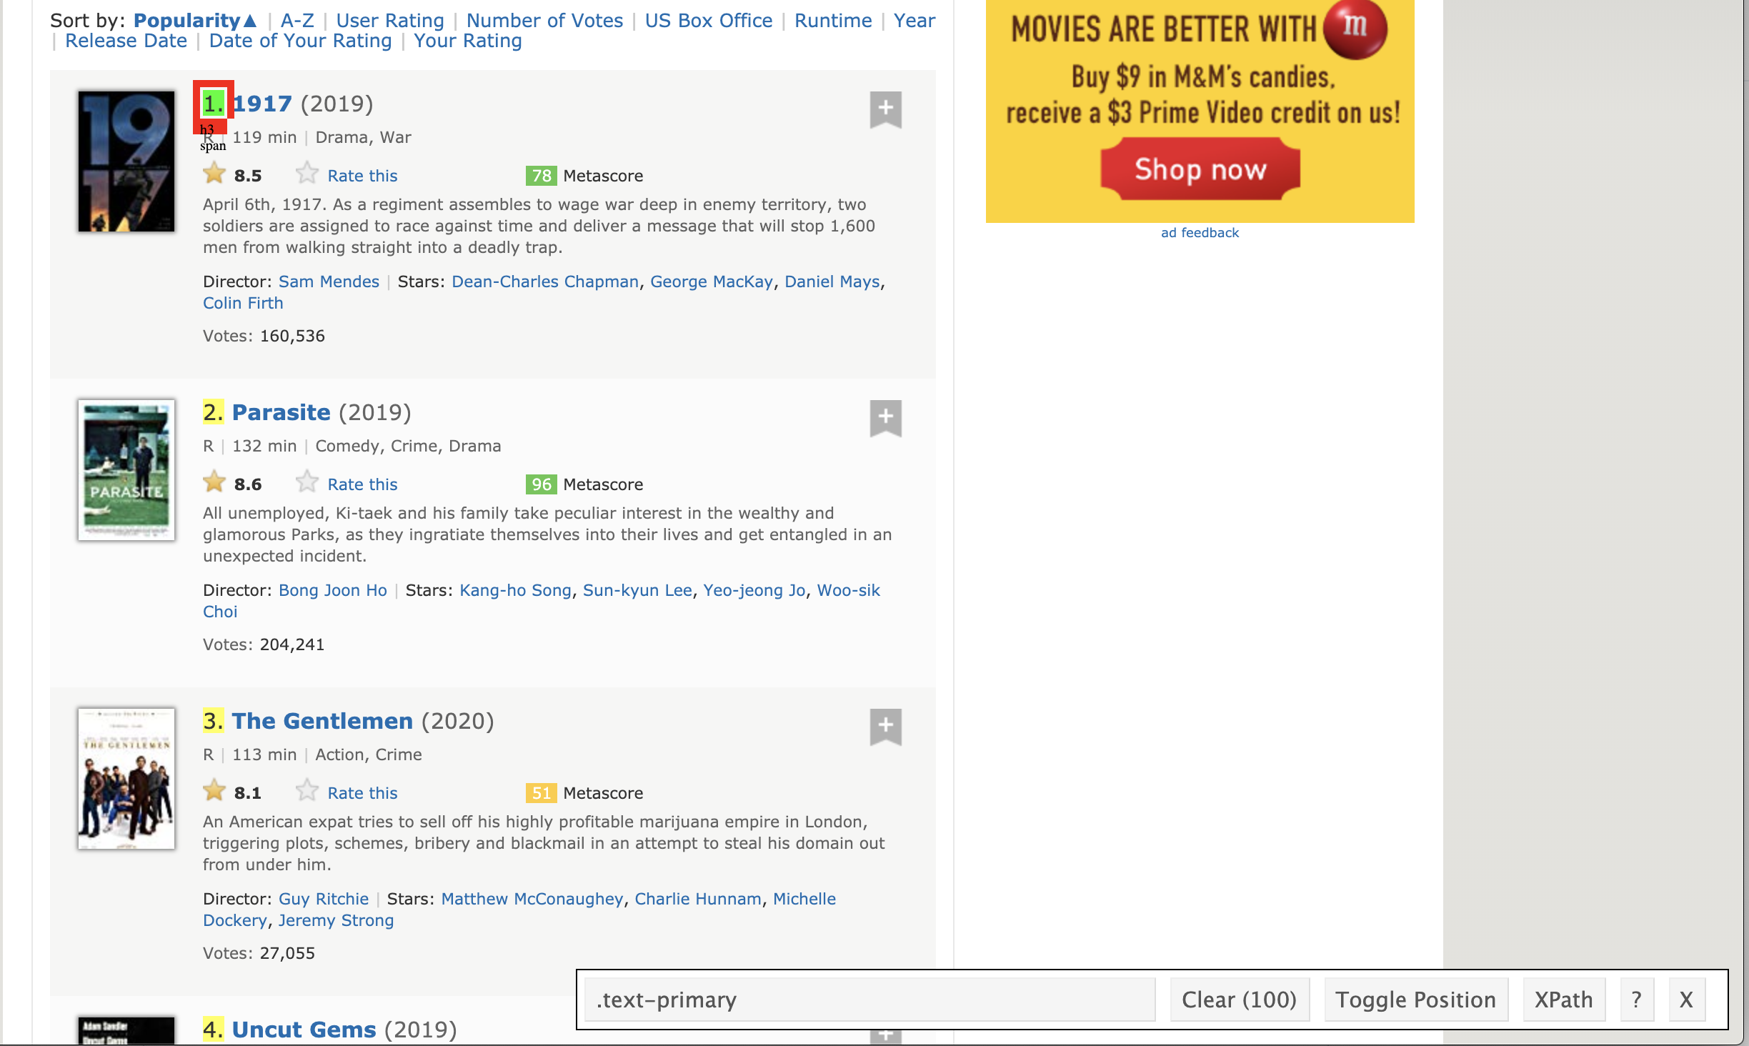The width and height of the screenshot is (1749, 1046).
Task: Sort movies by US Box Office
Action: 708,21
